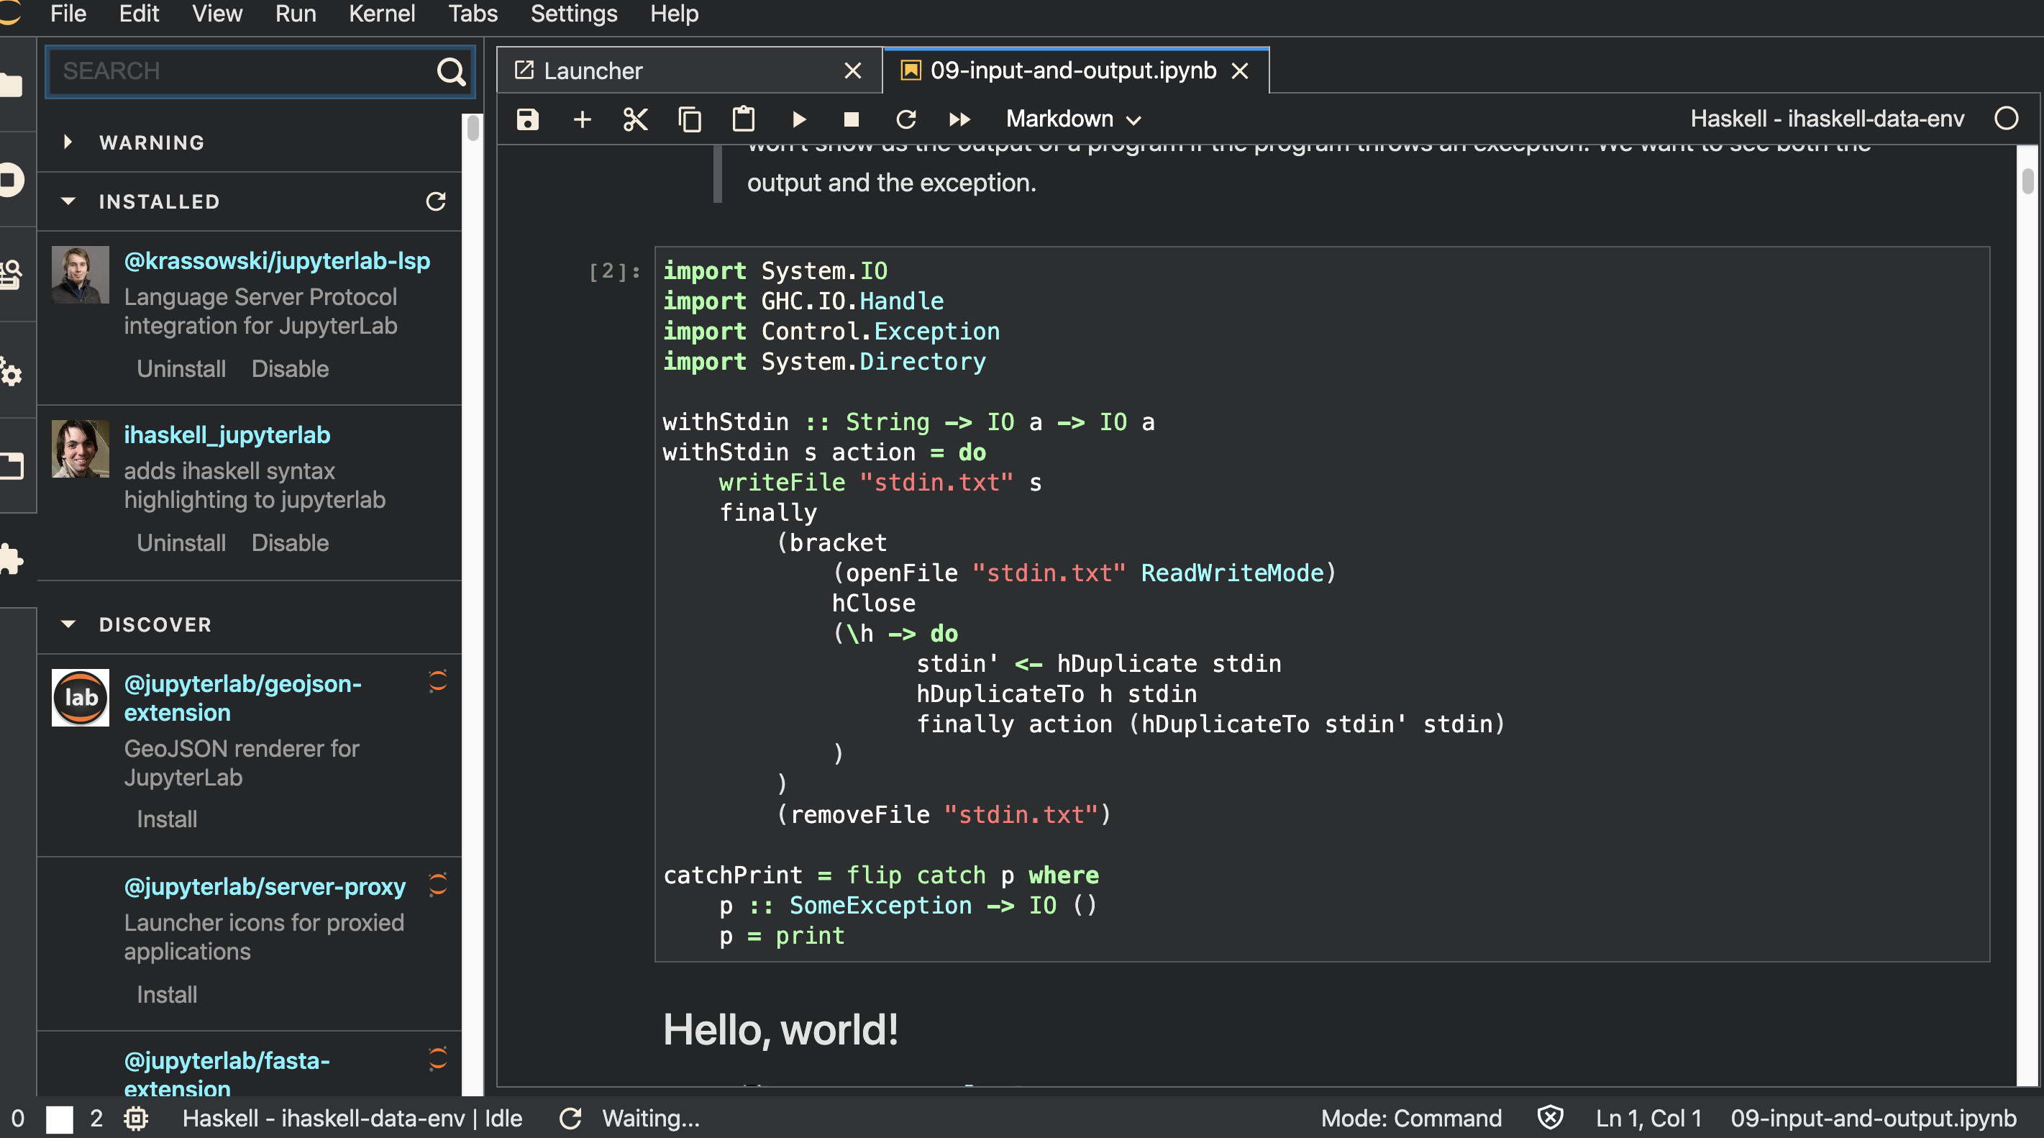Cut the selected cell with the scissors icon

point(635,119)
